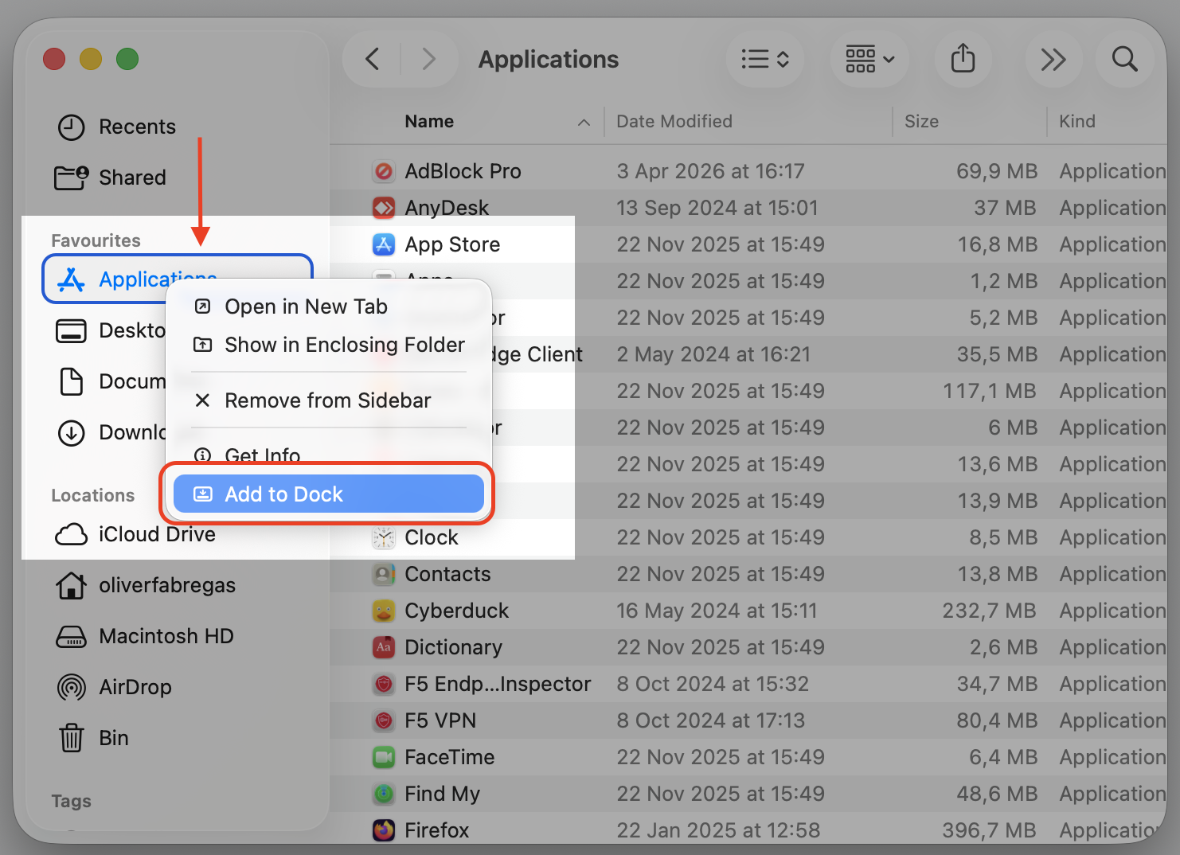This screenshot has height=855, width=1180.
Task: Choose Open in New Tab
Action: 328,306
